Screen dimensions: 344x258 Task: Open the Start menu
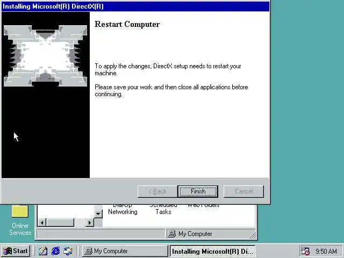[x=16, y=251]
